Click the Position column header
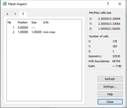127x108 pixels. click(23, 22)
